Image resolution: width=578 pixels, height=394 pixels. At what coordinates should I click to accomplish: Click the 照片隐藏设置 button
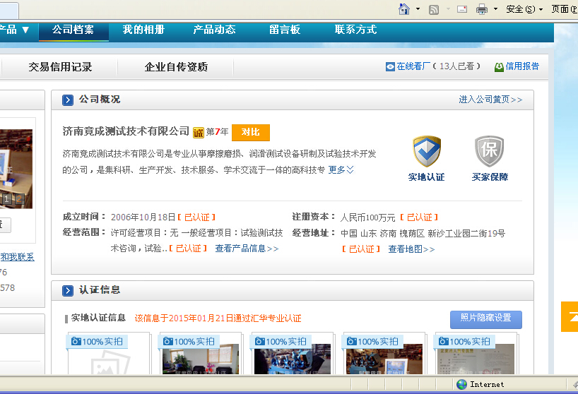click(x=486, y=319)
